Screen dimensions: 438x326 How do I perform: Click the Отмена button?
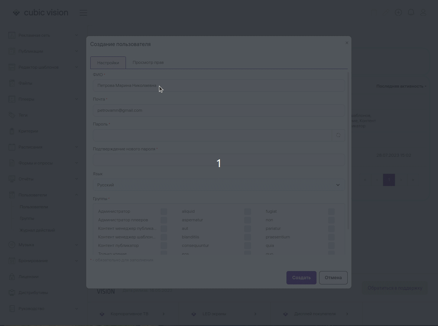click(333, 278)
